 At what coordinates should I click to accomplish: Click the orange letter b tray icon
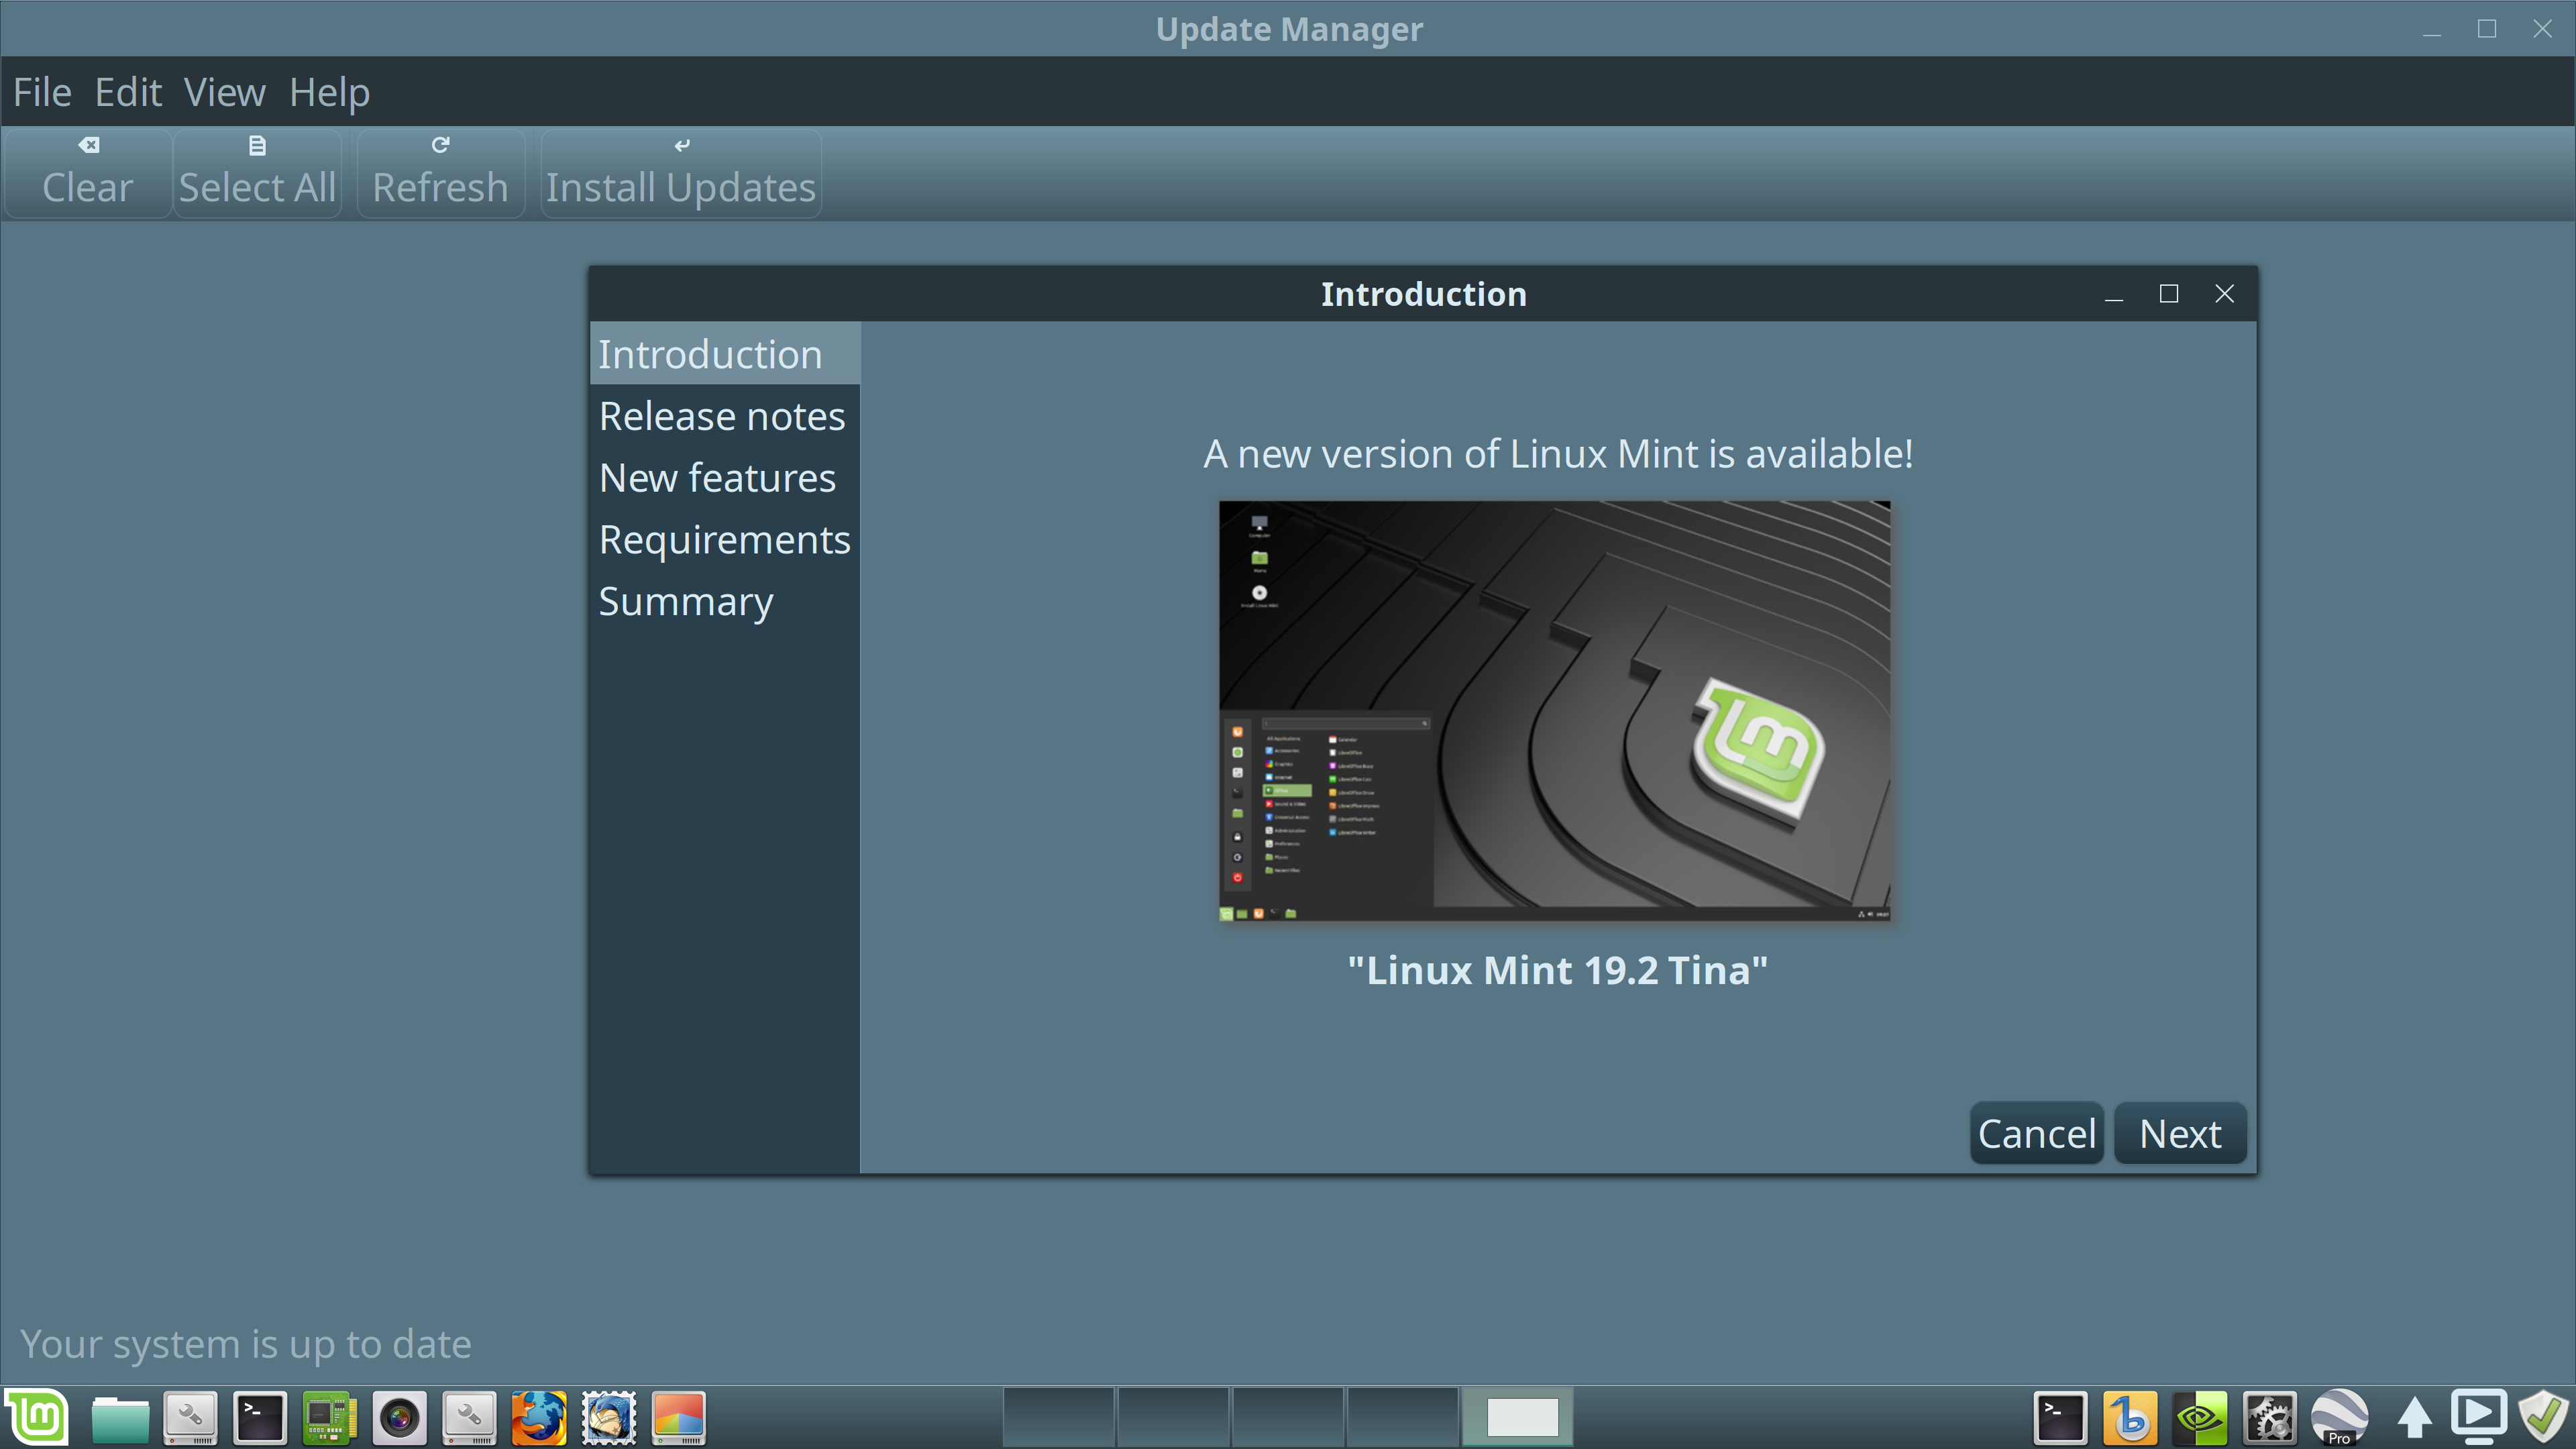coord(2130,1417)
